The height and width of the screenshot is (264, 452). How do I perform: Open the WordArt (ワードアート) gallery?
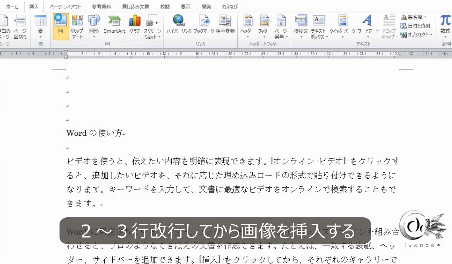coord(368,26)
